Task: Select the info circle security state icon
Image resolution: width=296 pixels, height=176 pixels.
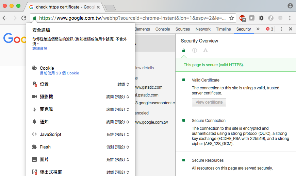Action: click(x=194, y=50)
